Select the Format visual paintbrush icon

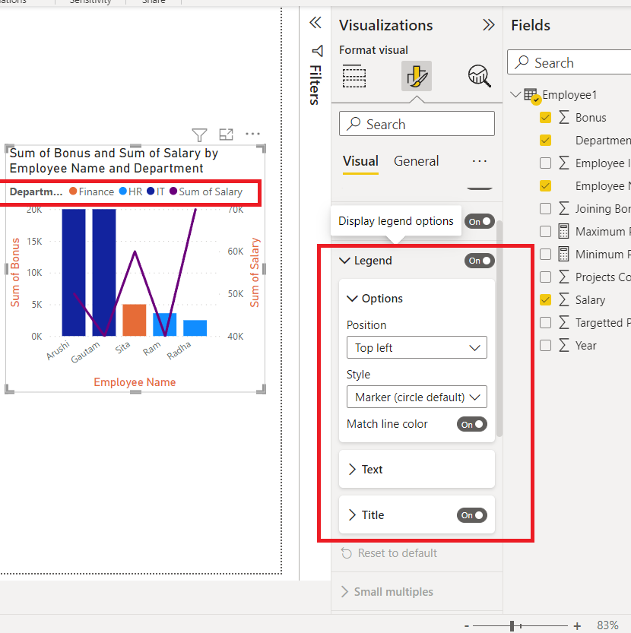point(417,76)
